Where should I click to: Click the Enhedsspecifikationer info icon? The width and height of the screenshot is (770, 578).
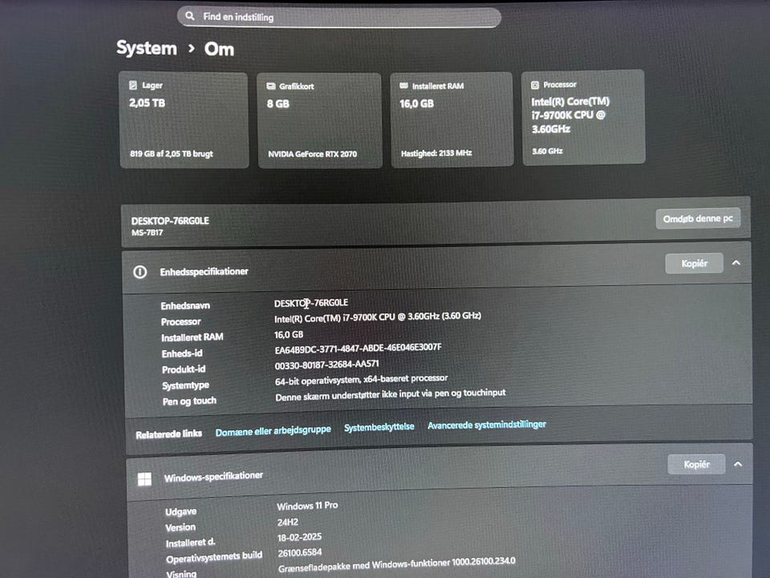[140, 272]
